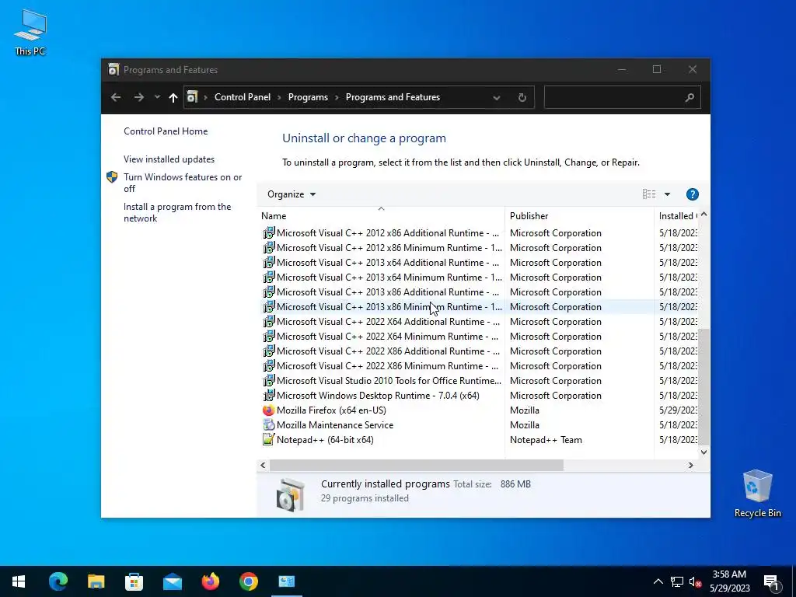Select Mozilla Maintenance Service icon
796x597 pixels.
pos(268,425)
